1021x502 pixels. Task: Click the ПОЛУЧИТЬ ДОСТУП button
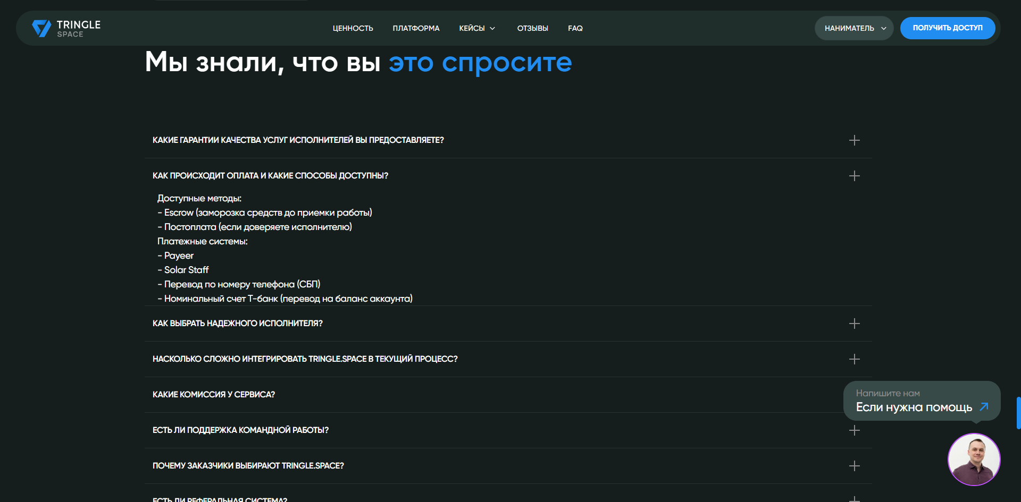point(948,28)
